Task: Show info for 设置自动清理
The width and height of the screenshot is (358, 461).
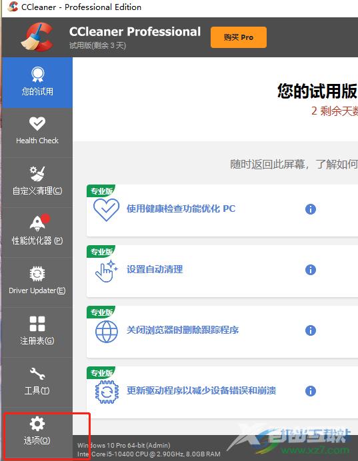Action: pyautogui.click(x=311, y=270)
